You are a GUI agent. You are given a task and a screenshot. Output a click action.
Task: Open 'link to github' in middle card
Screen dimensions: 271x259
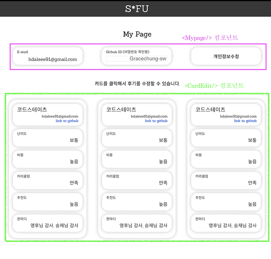(156, 121)
